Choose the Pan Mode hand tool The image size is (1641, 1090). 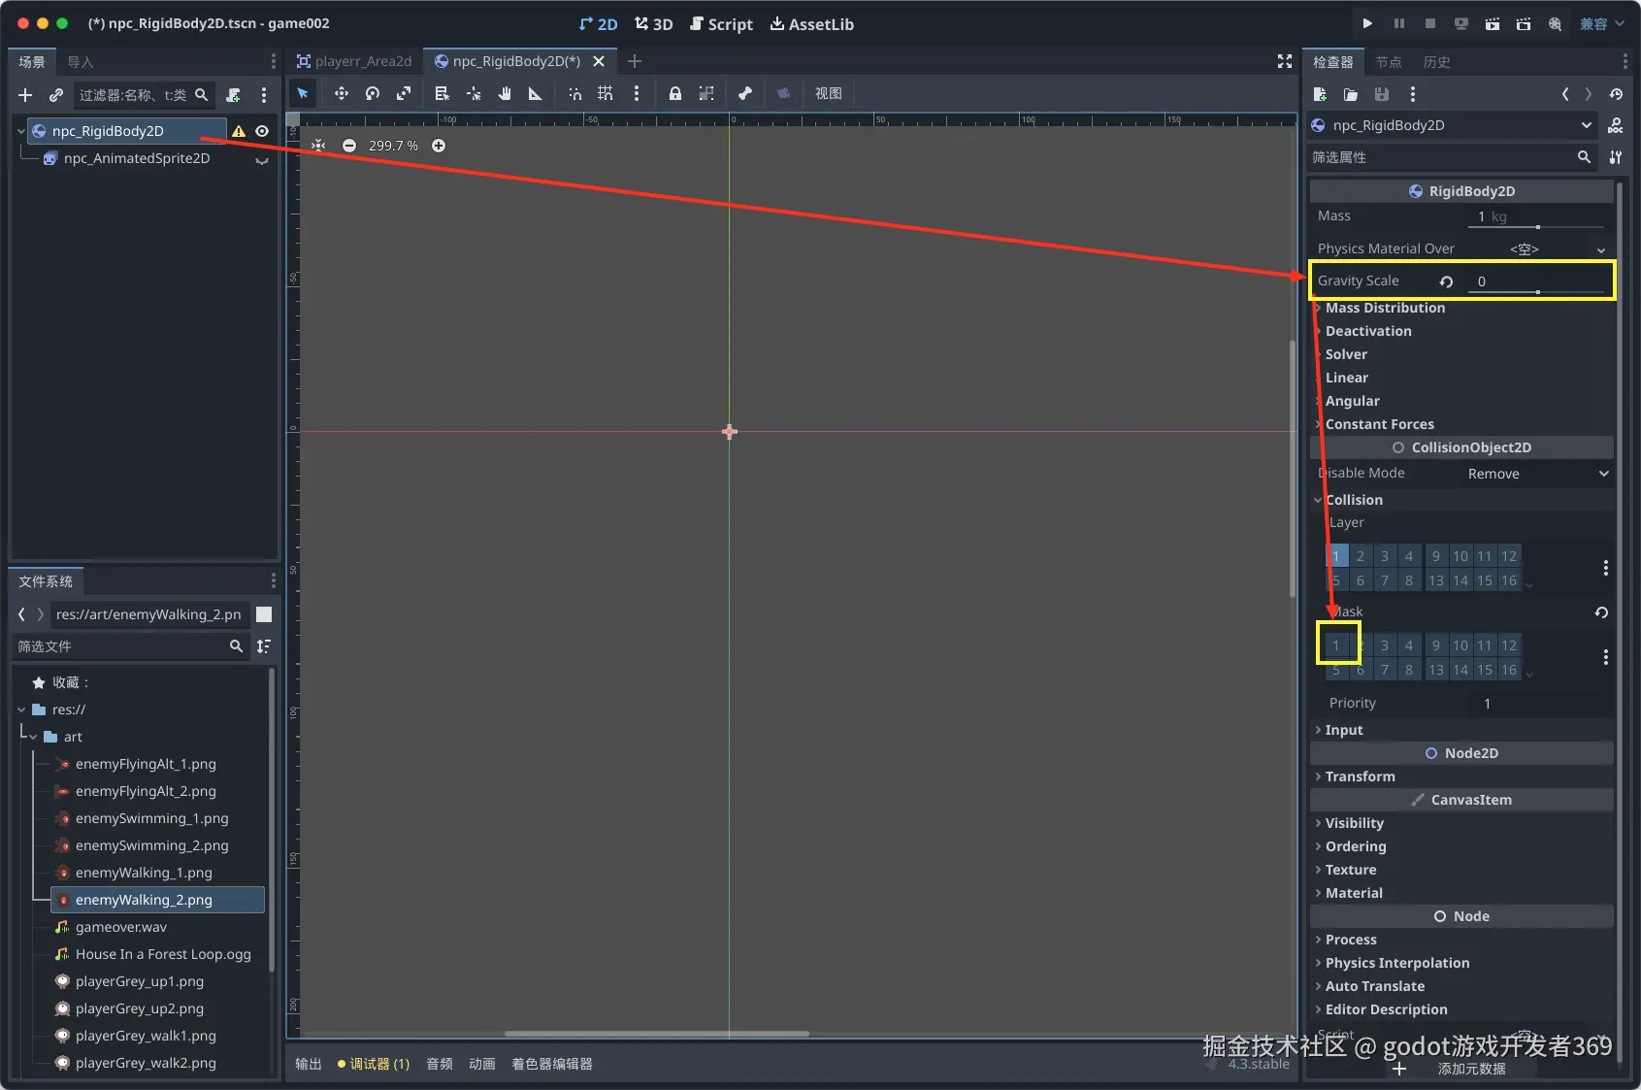tap(505, 93)
